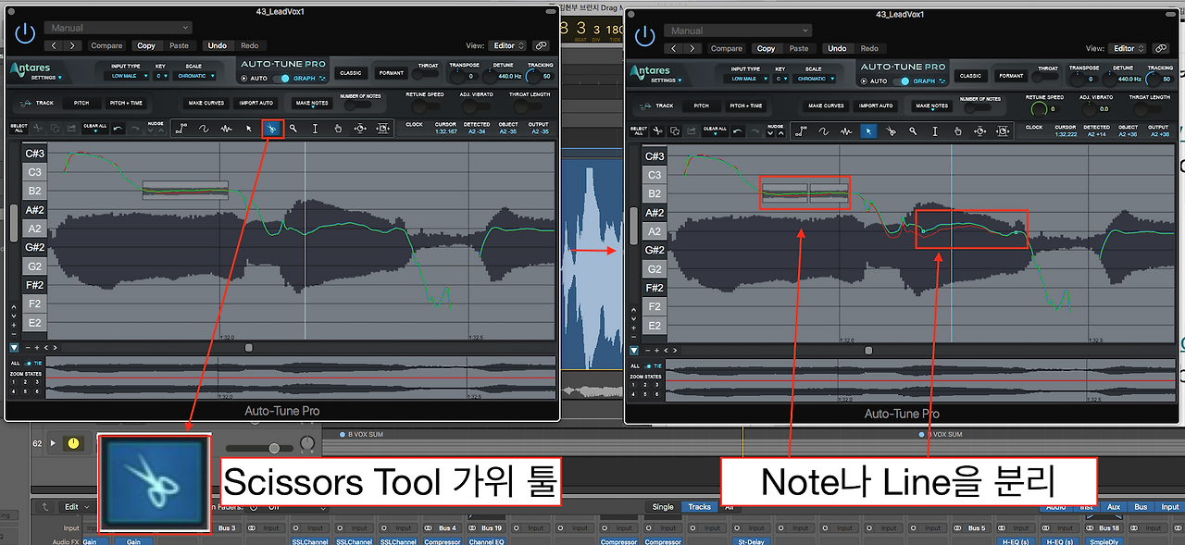Viewport: 1185px width, 545px height.
Task: Click the graph horizontal scroll handle, left window
Action: click(x=248, y=347)
